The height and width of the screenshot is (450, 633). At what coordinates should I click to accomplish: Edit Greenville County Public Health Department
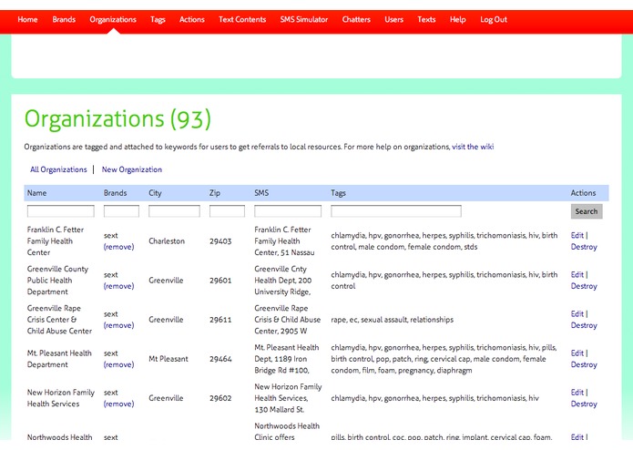pyautogui.click(x=577, y=274)
